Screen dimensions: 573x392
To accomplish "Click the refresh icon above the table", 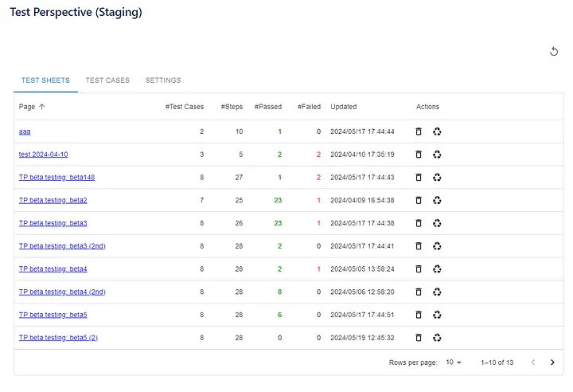I will click(x=554, y=52).
